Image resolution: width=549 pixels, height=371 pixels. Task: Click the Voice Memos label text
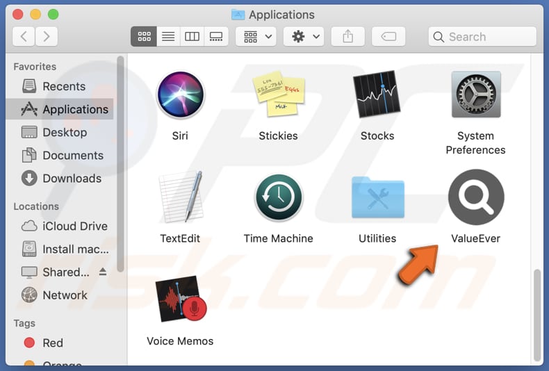click(x=180, y=341)
